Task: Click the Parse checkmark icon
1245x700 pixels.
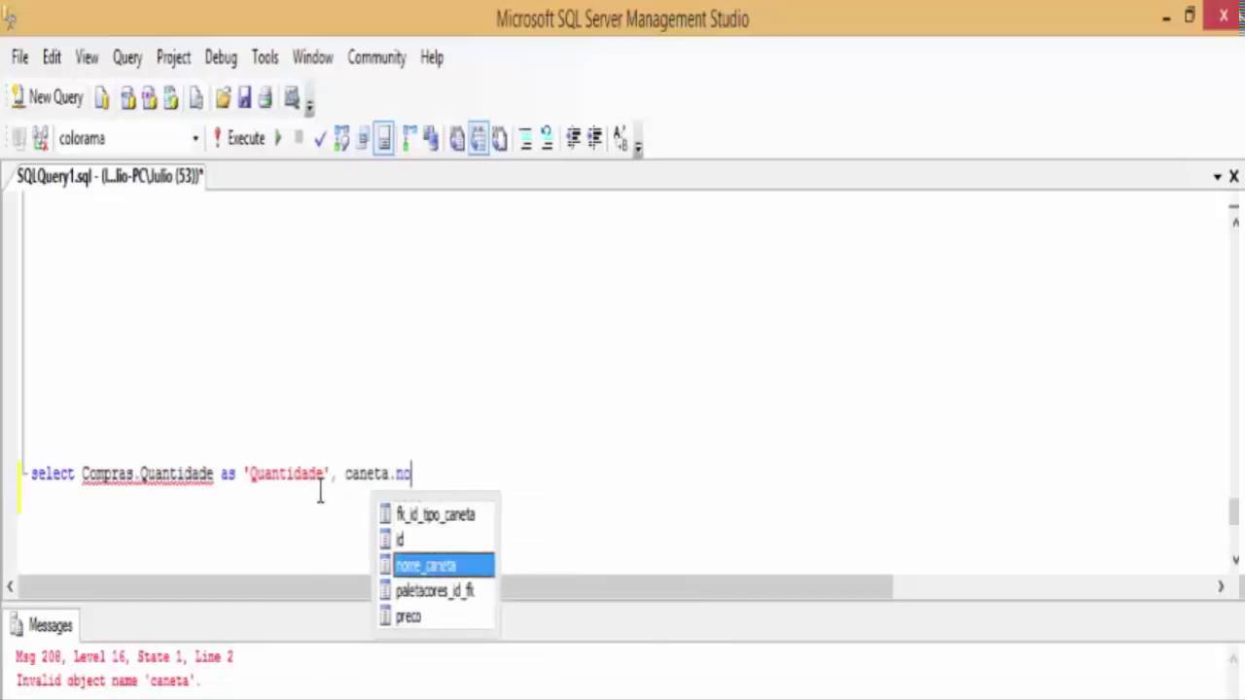Action: 320,138
